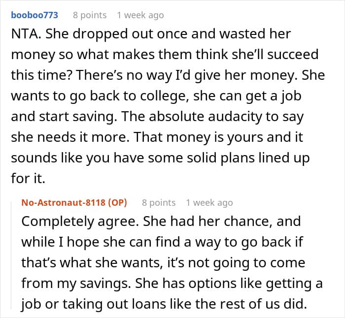This screenshot has width=345, height=318.
Task: Click the line 'while I hope she can find'
Action: [x=162, y=242]
